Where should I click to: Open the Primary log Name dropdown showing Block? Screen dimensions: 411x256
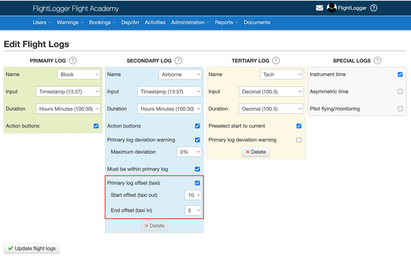click(x=79, y=74)
